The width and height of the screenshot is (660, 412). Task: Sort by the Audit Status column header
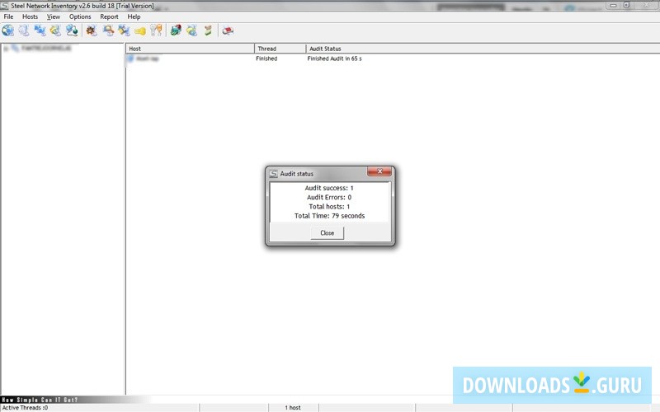point(483,49)
